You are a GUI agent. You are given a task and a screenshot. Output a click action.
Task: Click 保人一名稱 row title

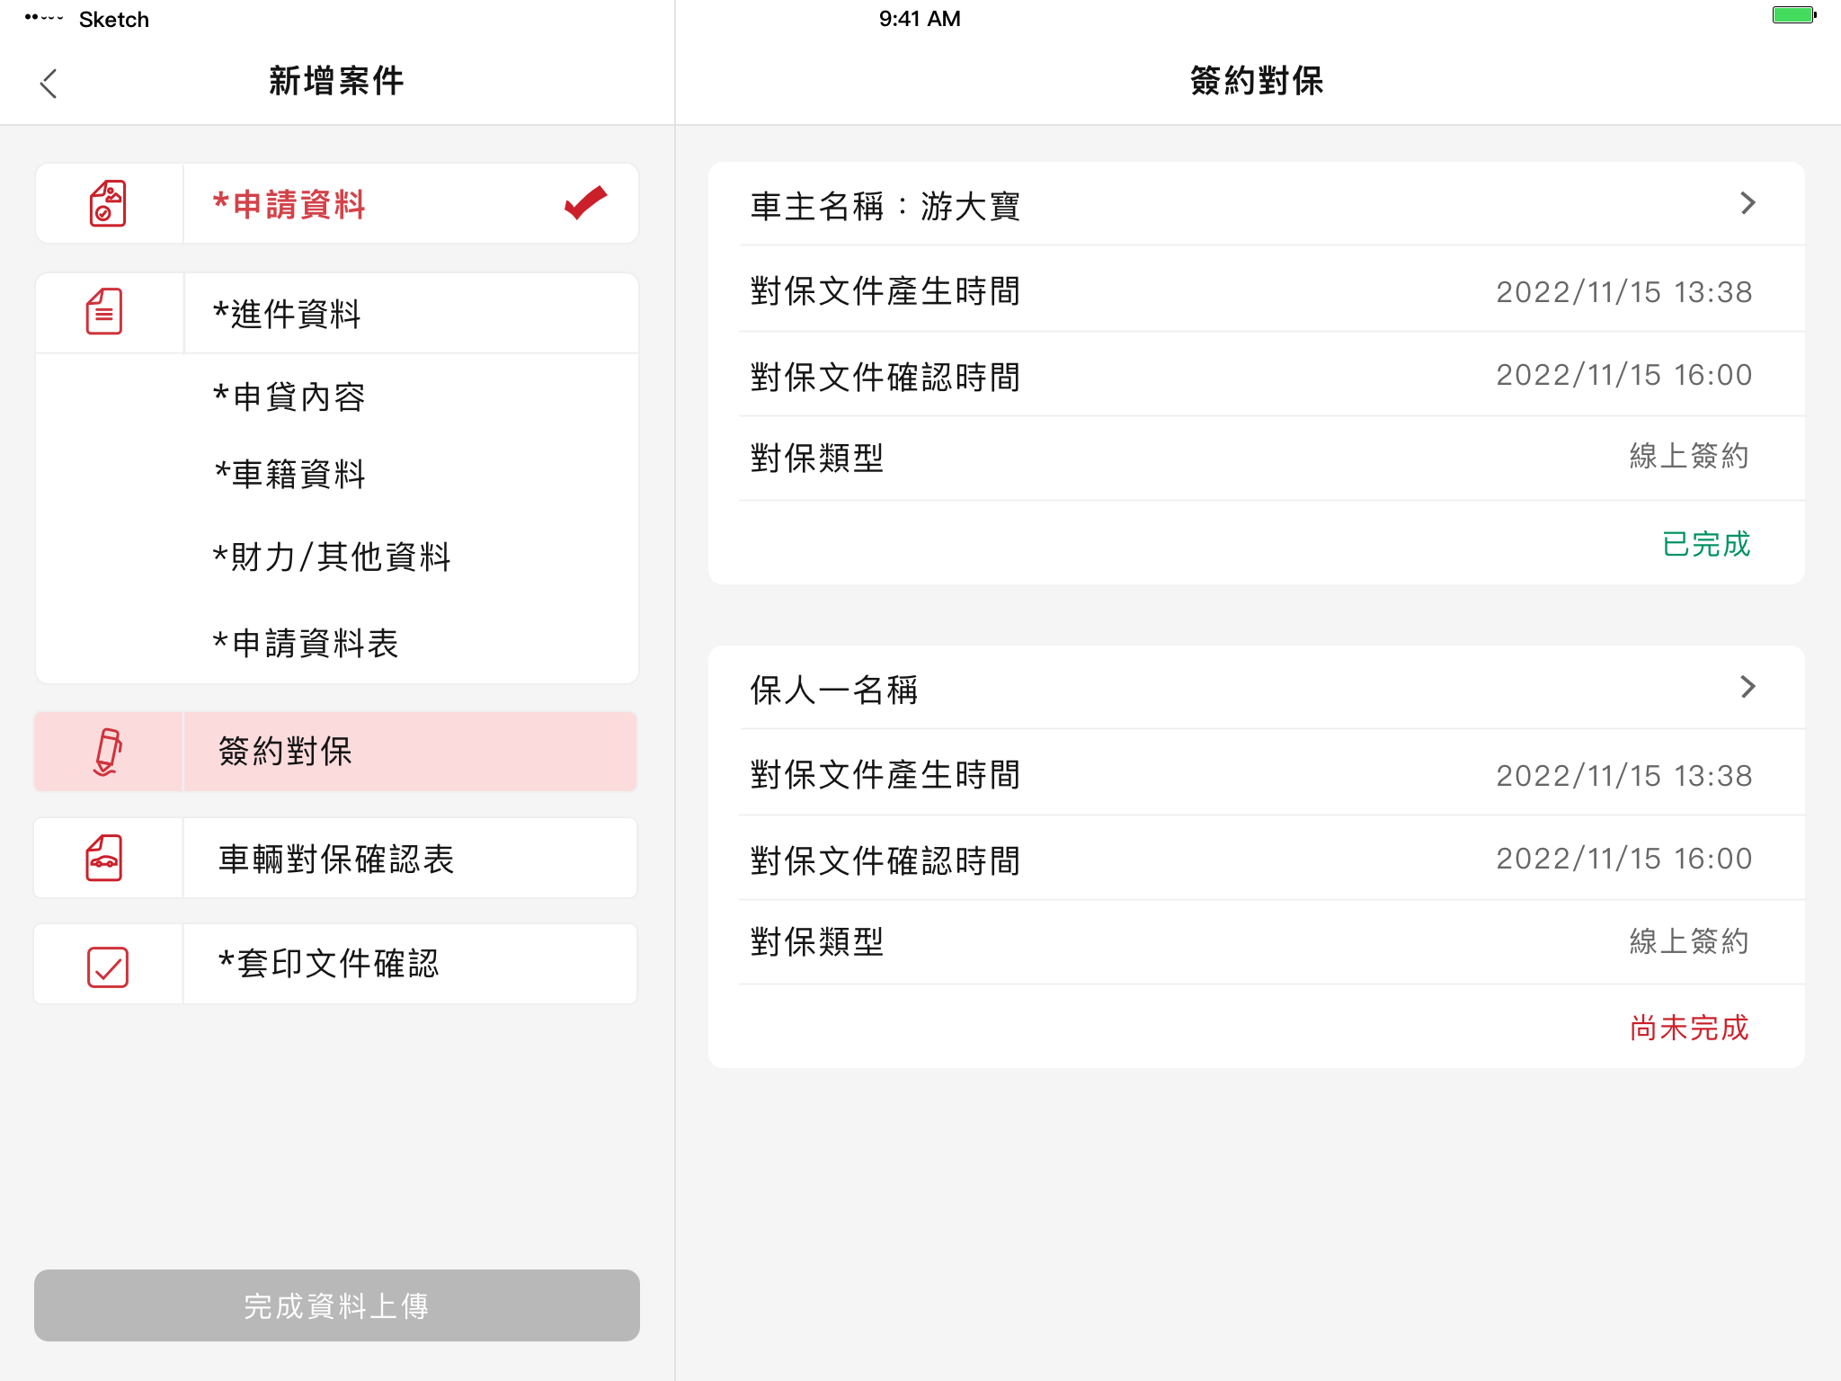834,690
